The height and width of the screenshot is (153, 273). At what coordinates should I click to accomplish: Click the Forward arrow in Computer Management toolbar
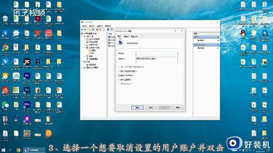pyautogui.click(x=85, y=30)
